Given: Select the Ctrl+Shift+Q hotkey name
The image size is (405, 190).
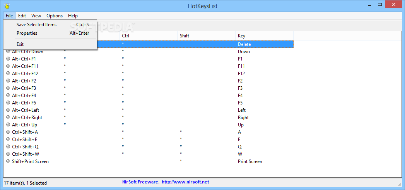Looking at the screenshot, I should pos(25,147).
